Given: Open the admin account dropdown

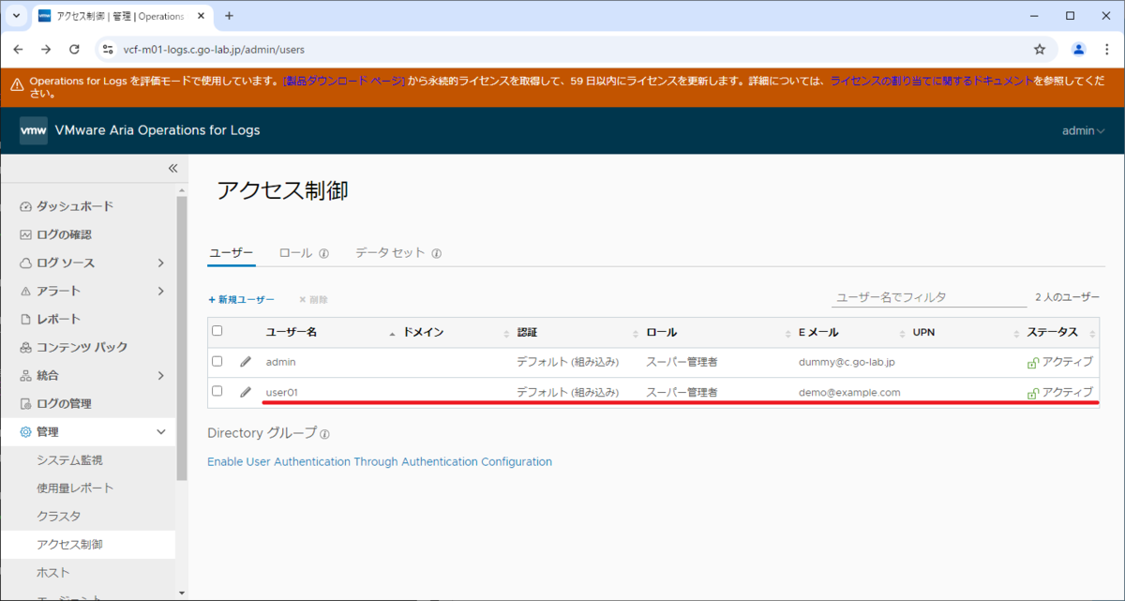Looking at the screenshot, I should [1083, 130].
